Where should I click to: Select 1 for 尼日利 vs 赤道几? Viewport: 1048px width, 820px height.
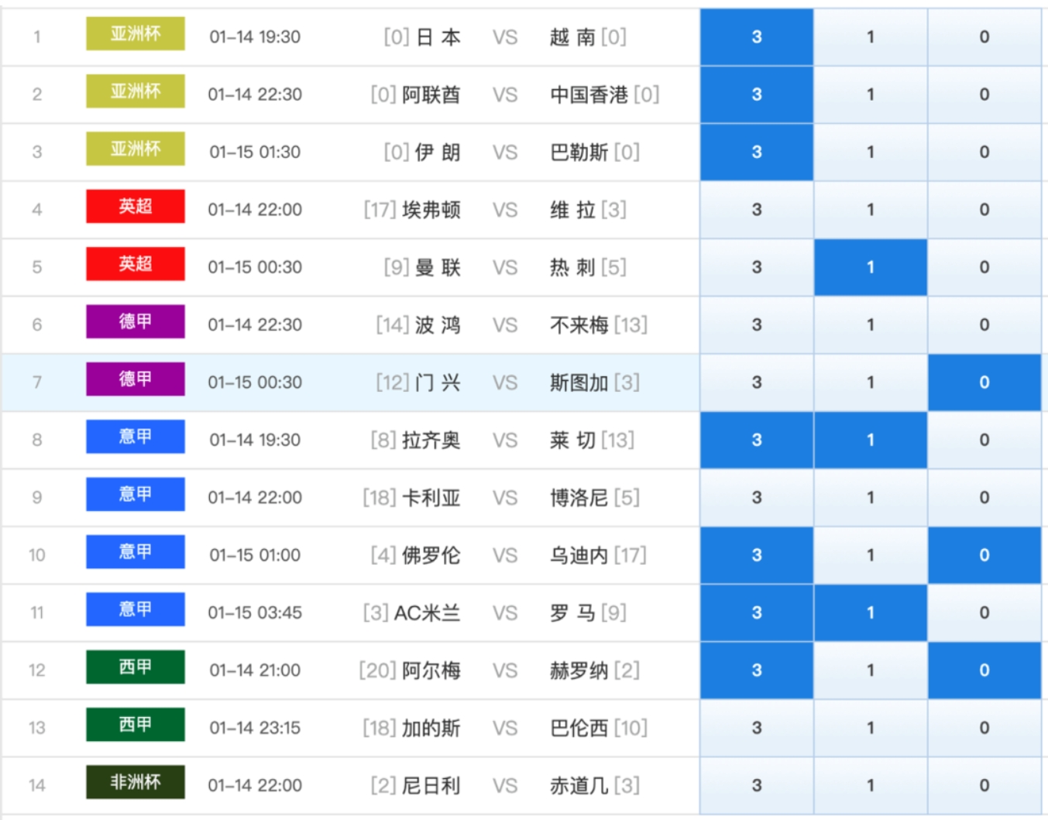pyautogui.click(x=871, y=785)
